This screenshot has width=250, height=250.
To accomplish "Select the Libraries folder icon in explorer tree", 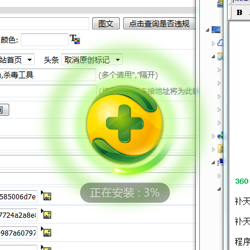I will click(220, 56).
